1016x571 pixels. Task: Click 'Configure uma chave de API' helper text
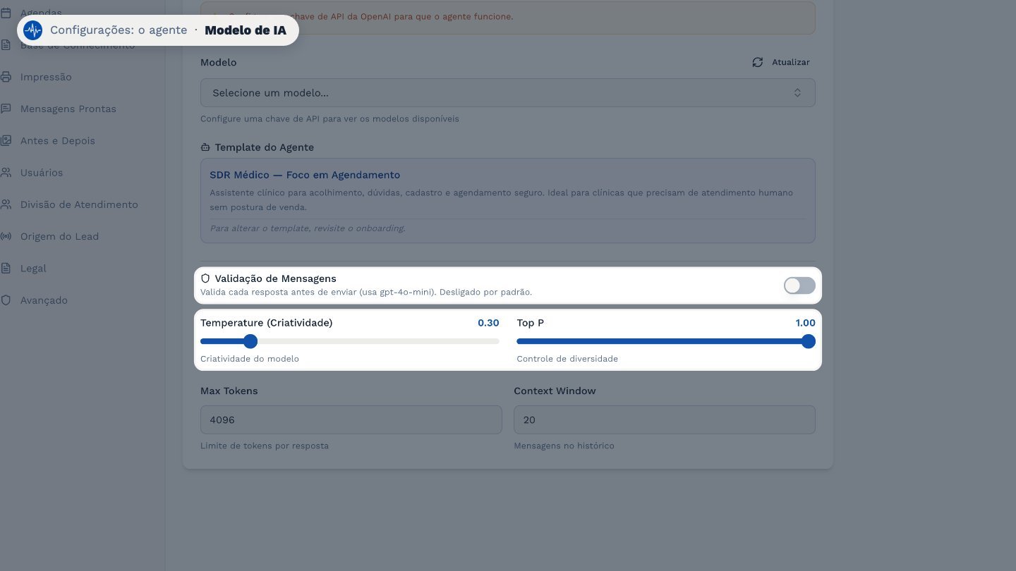click(x=329, y=119)
